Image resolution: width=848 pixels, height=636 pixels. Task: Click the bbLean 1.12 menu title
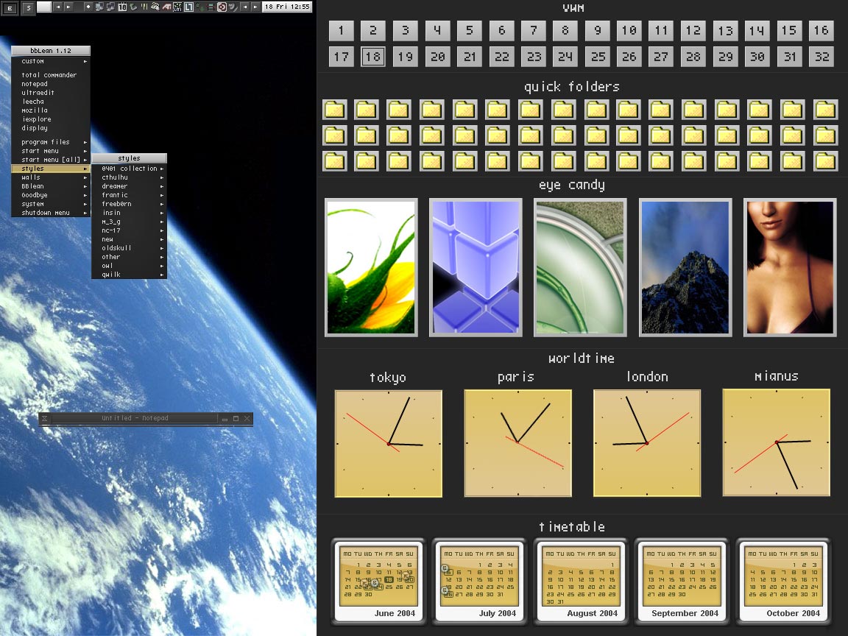(51, 51)
